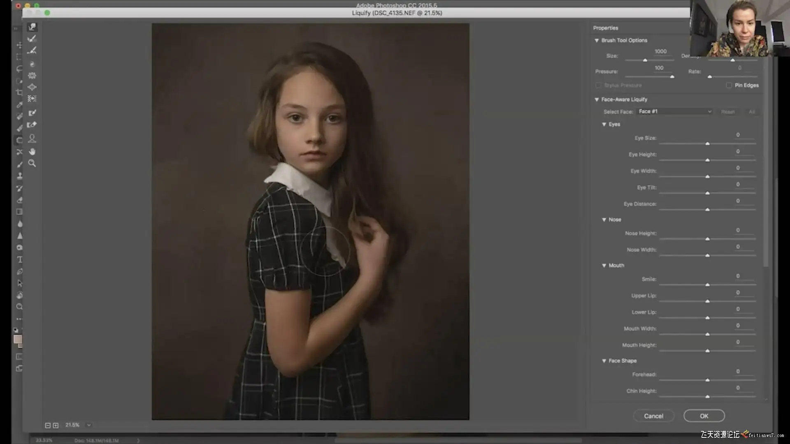The height and width of the screenshot is (444, 790).
Task: Click the Cancel button
Action: coord(653,416)
